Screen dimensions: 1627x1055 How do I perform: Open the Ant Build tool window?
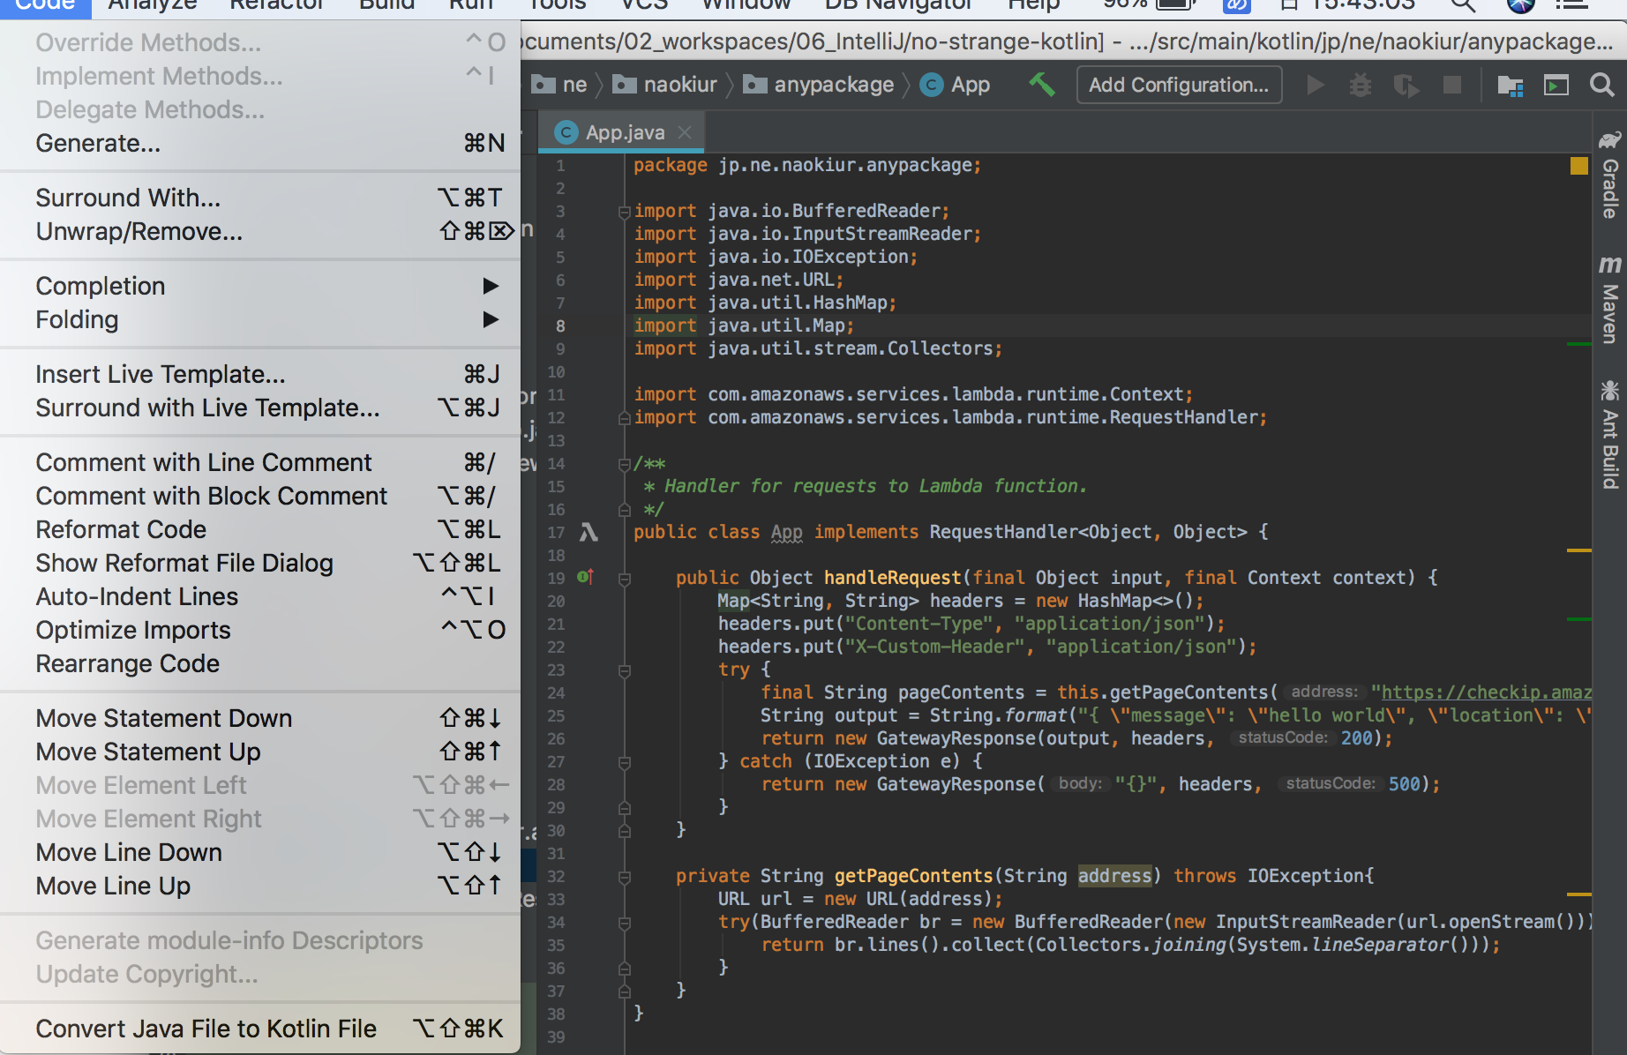(x=1610, y=434)
